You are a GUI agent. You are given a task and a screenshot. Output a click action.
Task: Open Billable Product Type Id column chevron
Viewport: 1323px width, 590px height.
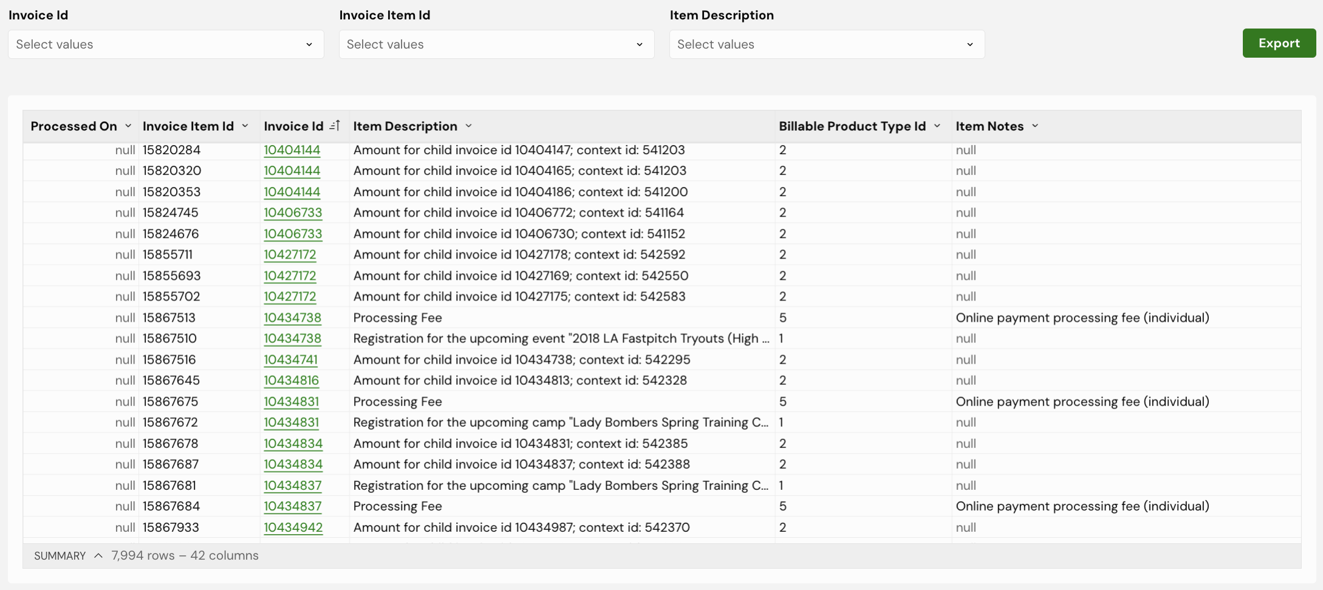coord(937,126)
